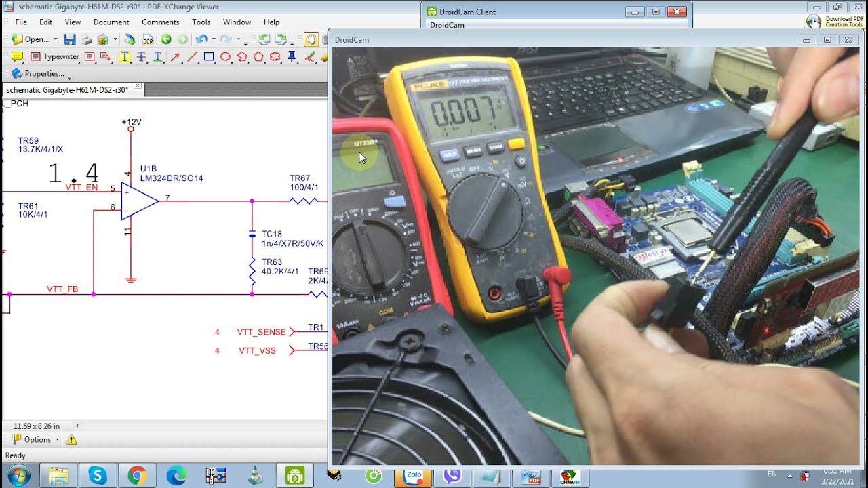The image size is (868, 488).
Task: Click the Properties toolbar button
Action: click(x=38, y=74)
